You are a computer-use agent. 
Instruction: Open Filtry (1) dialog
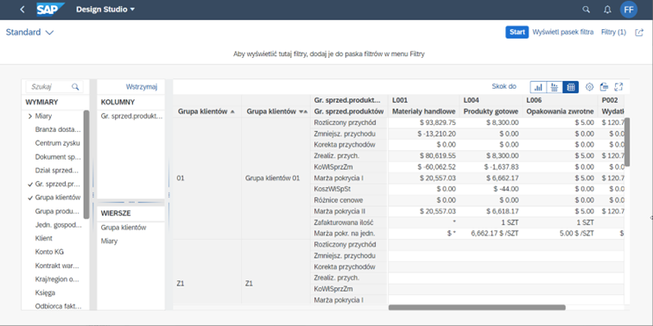pos(613,32)
